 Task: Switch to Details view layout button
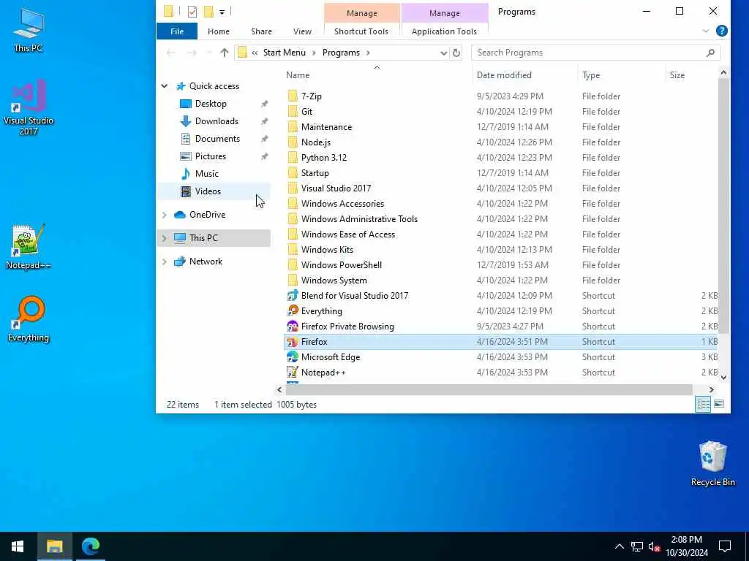[x=703, y=404]
